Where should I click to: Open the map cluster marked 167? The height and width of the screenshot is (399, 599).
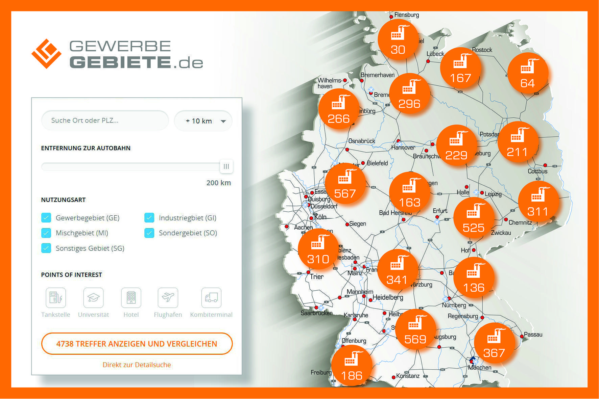pyautogui.click(x=460, y=68)
